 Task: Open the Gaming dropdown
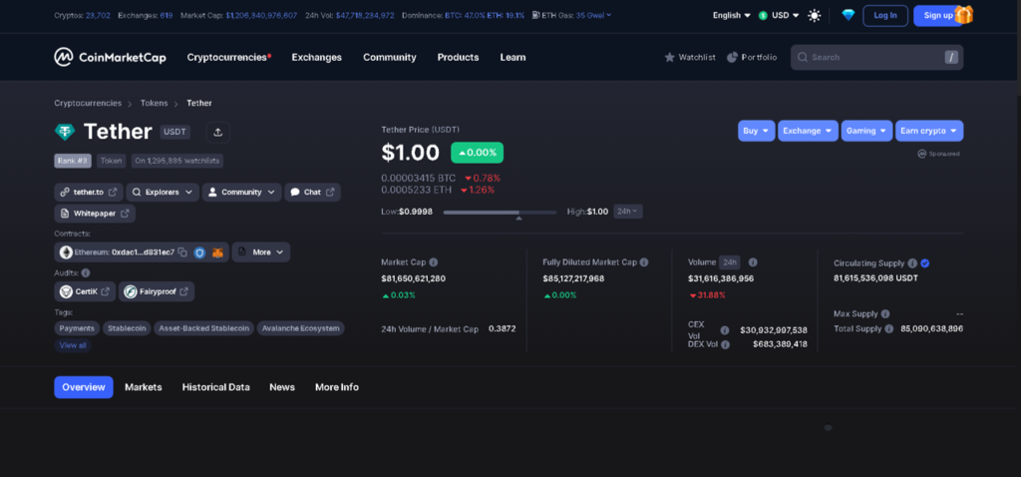click(866, 131)
